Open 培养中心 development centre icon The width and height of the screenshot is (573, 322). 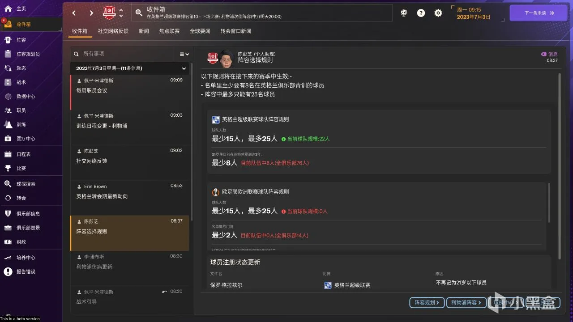coord(8,257)
